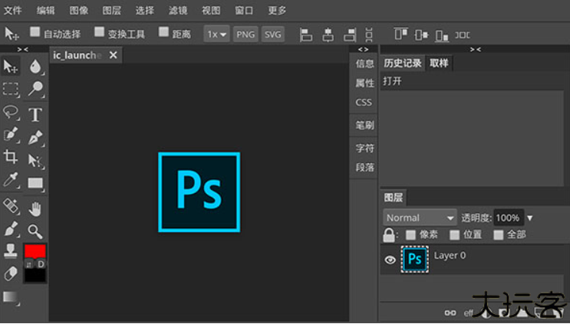
Task: Select the Zoom magnifier tool
Action: click(35, 231)
